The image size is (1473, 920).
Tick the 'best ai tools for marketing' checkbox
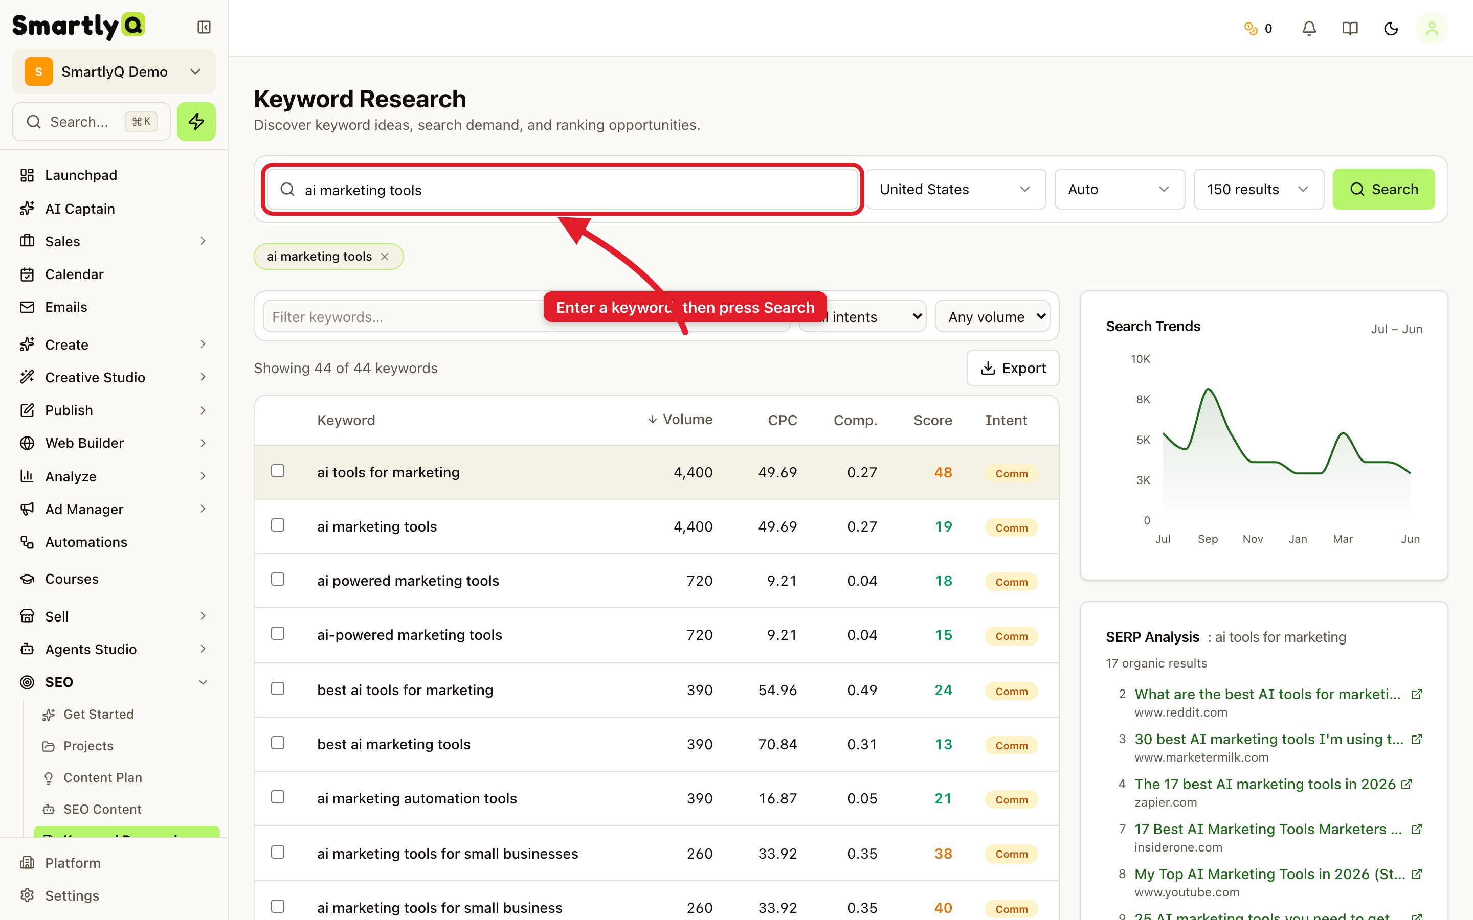278,689
